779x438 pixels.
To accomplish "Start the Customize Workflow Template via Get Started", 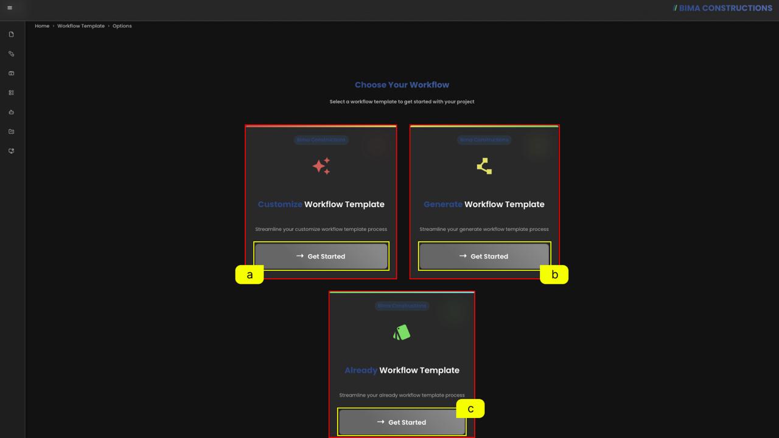I will pyautogui.click(x=321, y=256).
